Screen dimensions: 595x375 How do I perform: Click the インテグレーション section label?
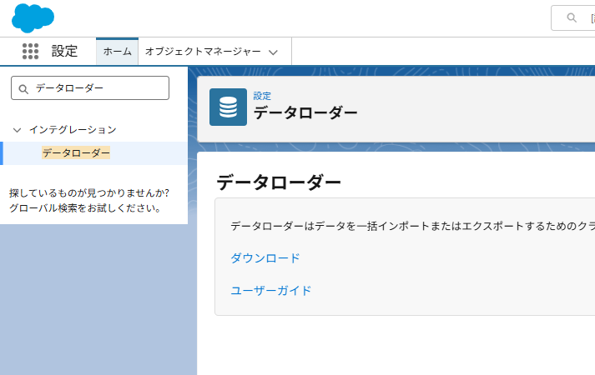coord(73,129)
